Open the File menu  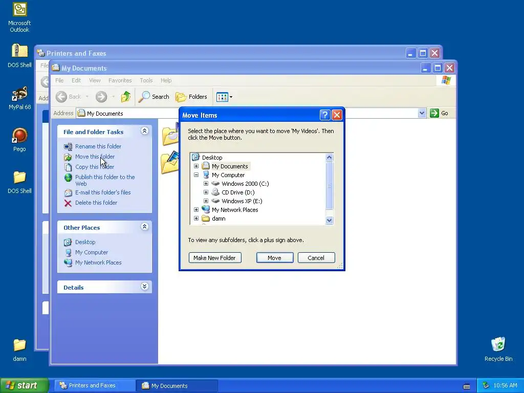click(x=59, y=80)
